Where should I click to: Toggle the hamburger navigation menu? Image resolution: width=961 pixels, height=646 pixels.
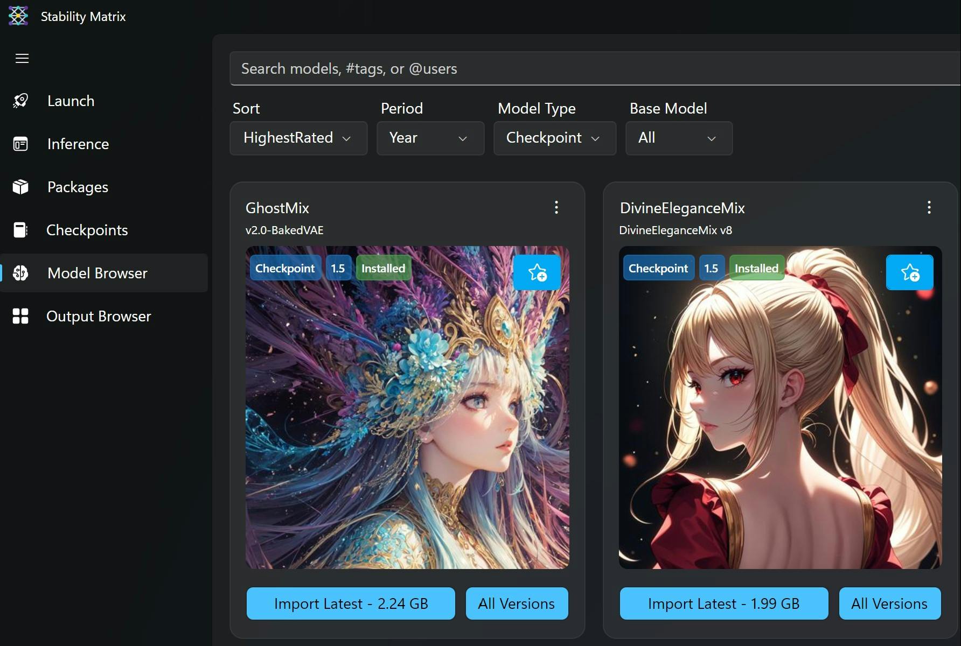[22, 58]
